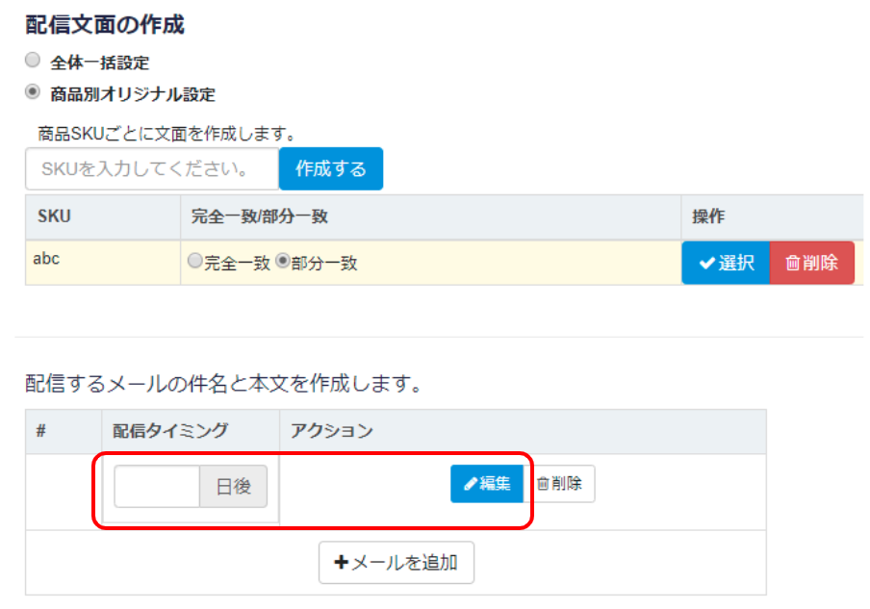Viewport: 870px width, 609px height.
Task: Click the abc SKU cell
Action: [103, 263]
